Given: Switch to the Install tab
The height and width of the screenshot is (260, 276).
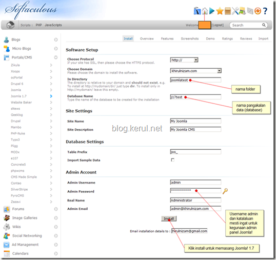Looking at the screenshot, I should click(128, 38).
